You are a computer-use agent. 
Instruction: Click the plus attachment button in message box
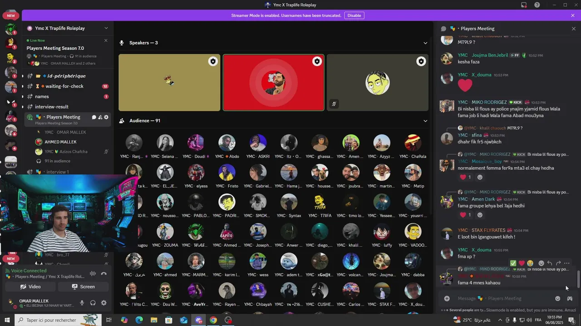[447, 298]
